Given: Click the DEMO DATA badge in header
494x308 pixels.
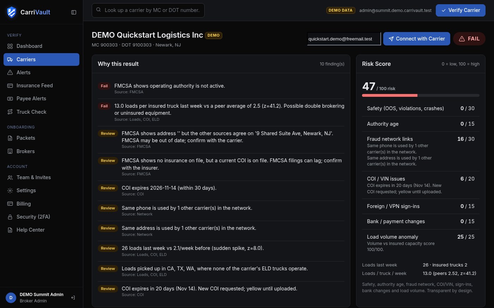Looking at the screenshot, I should pos(341,10).
